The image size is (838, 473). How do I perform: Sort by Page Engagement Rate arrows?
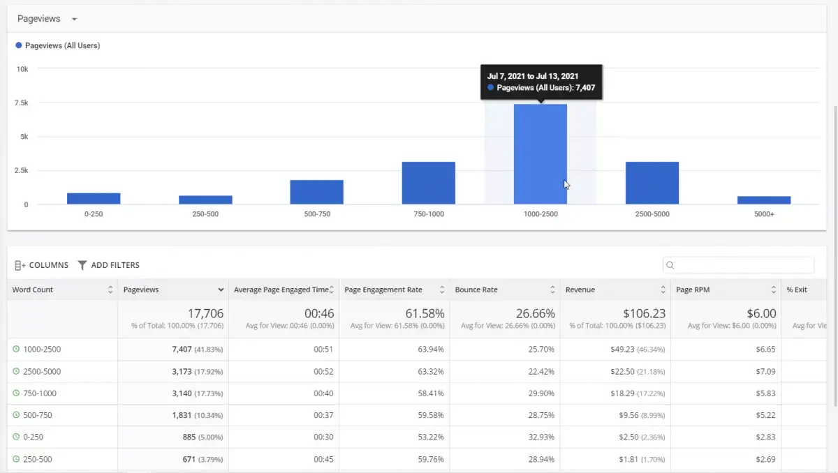click(442, 290)
